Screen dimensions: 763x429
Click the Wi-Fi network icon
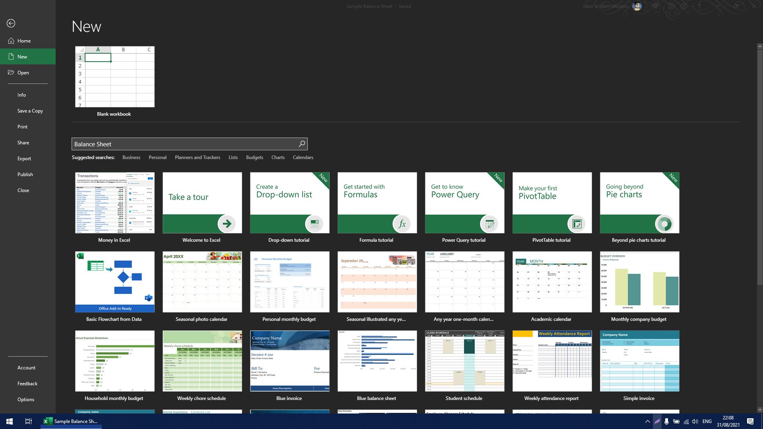click(x=686, y=421)
